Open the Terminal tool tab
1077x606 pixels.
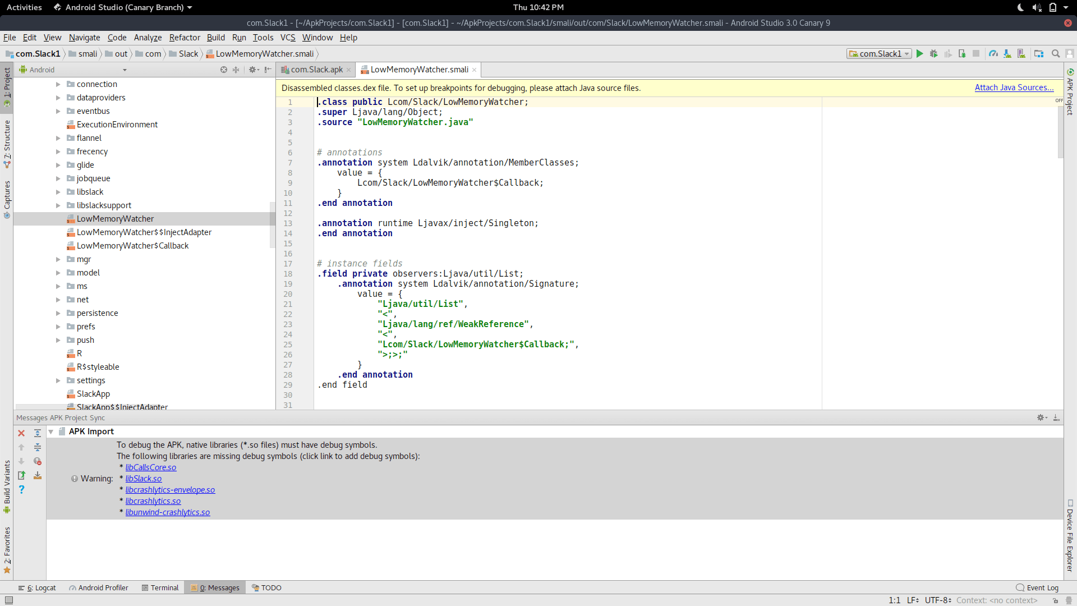[160, 587]
